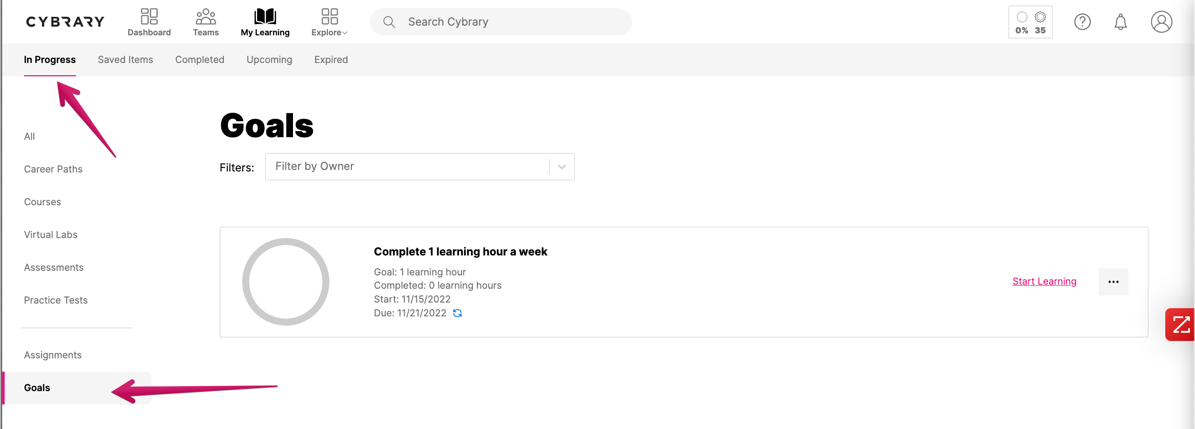This screenshot has height=429, width=1195.
Task: Click the Cybrary logo
Action: click(x=65, y=22)
